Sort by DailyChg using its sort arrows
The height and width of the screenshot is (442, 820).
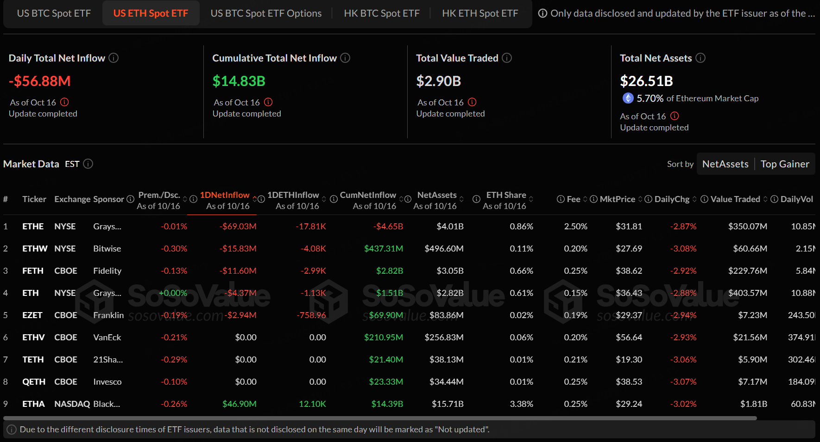[694, 199]
